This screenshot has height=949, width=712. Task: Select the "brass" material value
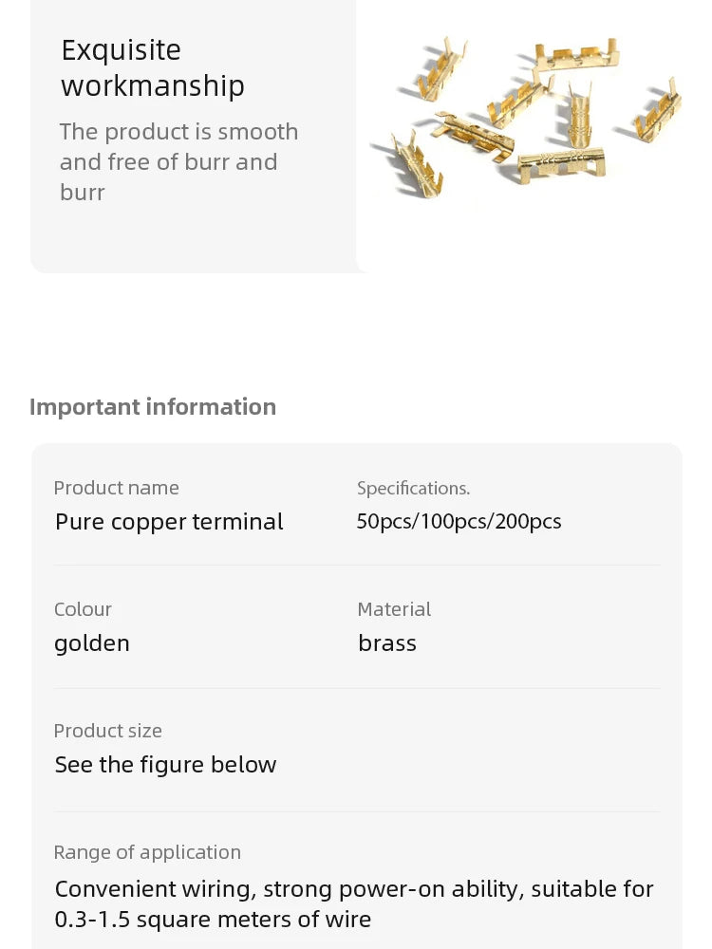click(387, 643)
